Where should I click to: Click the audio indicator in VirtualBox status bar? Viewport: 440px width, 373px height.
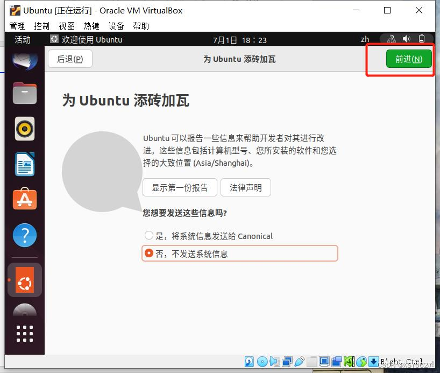click(x=274, y=362)
